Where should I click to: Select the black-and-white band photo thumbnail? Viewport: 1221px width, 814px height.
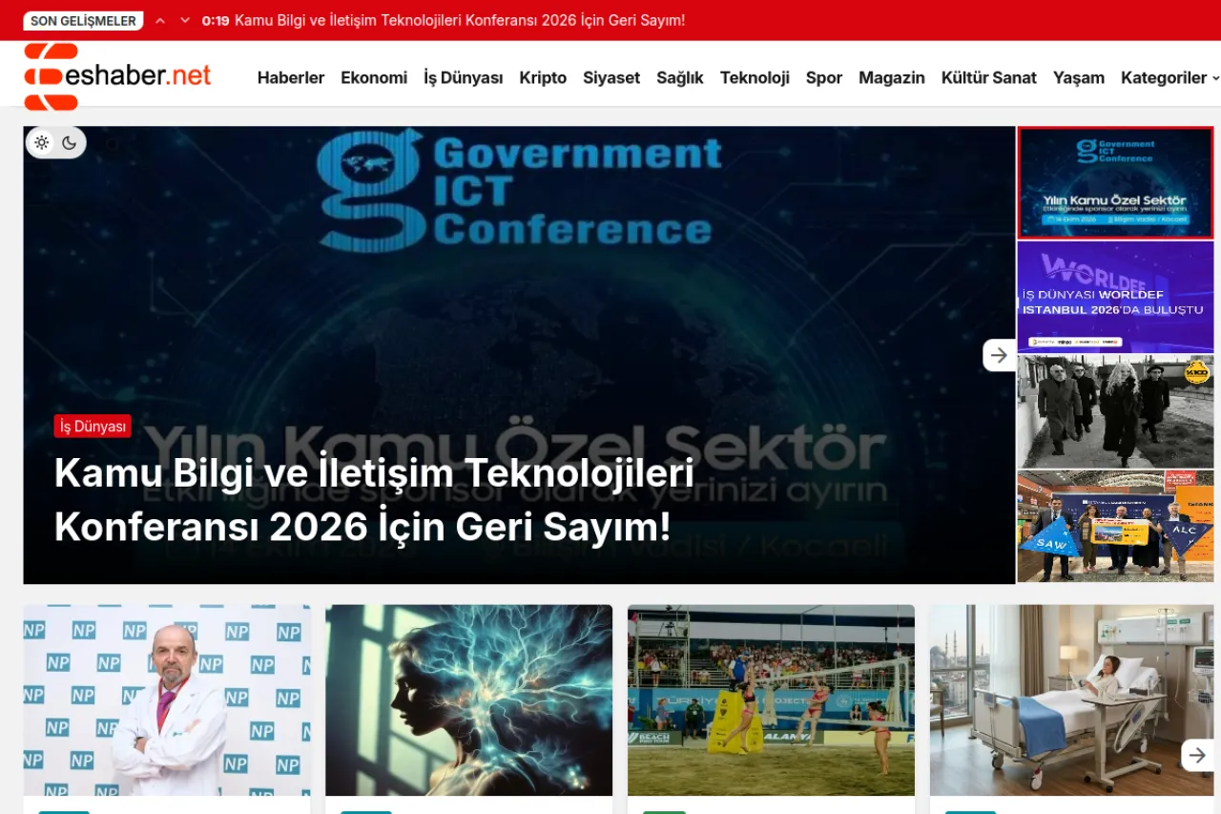[x=1115, y=411]
